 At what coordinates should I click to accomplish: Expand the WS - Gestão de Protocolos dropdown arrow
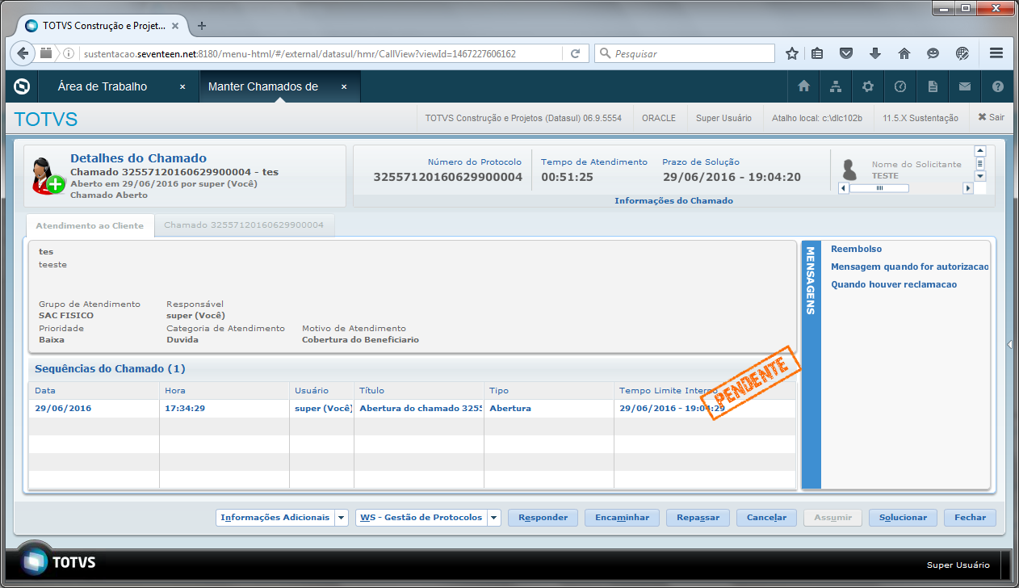[494, 518]
